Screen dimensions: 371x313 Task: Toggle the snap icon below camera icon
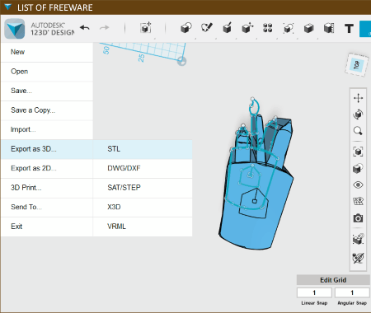click(358, 239)
